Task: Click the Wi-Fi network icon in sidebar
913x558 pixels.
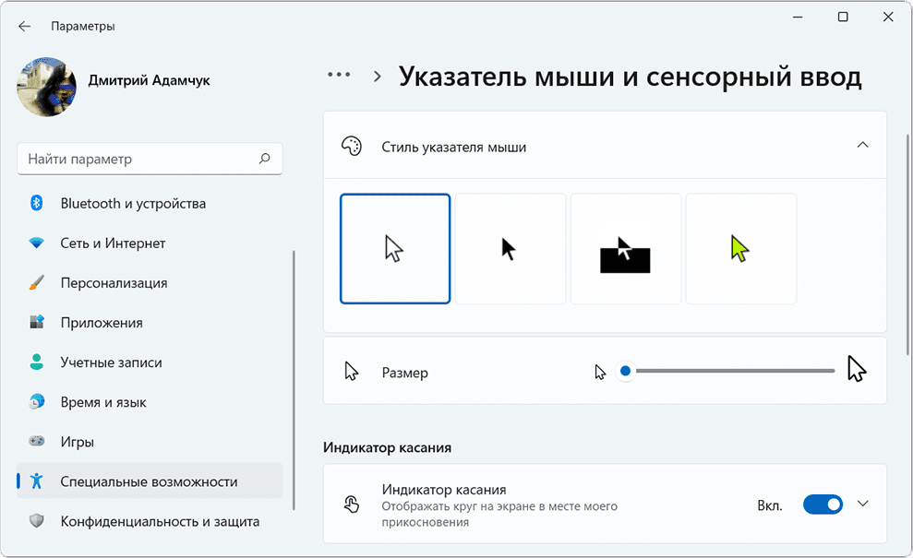Action: tap(37, 243)
